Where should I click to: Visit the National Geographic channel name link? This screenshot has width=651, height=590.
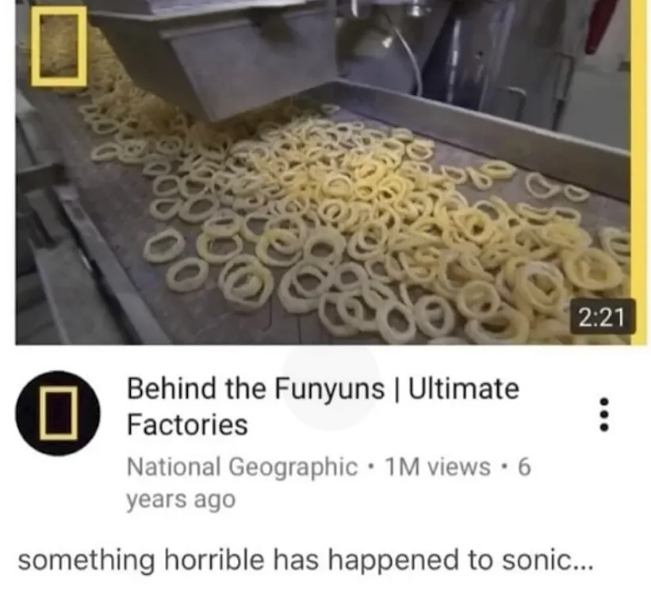click(242, 466)
